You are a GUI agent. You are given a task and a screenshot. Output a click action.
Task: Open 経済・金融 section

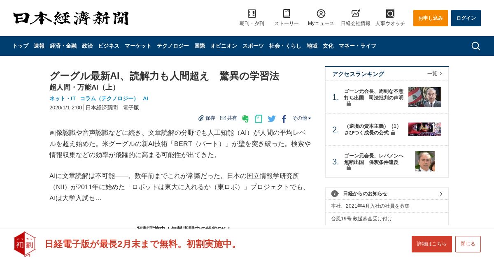click(x=63, y=46)
